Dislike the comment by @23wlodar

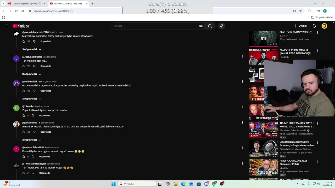[x=33, y=116]
